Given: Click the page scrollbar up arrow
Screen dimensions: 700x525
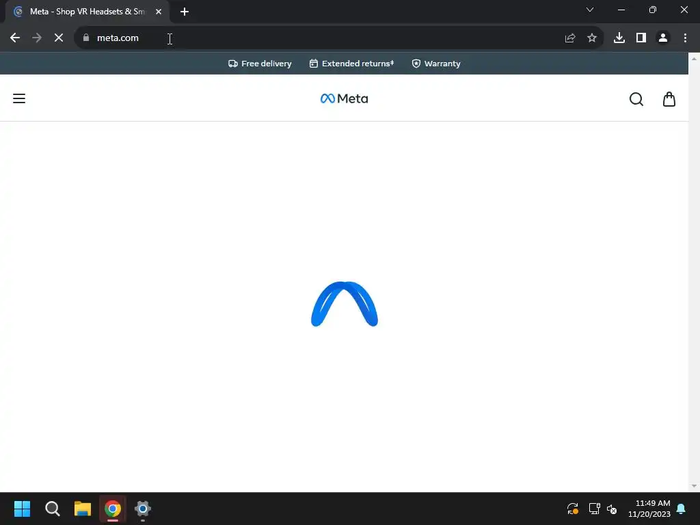Looking at the screenshot, I should pyautogui.click(x=694, y=59).
